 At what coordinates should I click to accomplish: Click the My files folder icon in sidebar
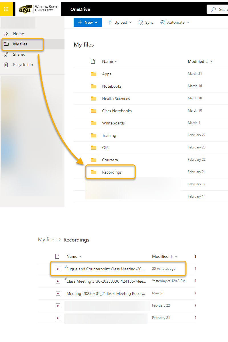coord(6,44)
